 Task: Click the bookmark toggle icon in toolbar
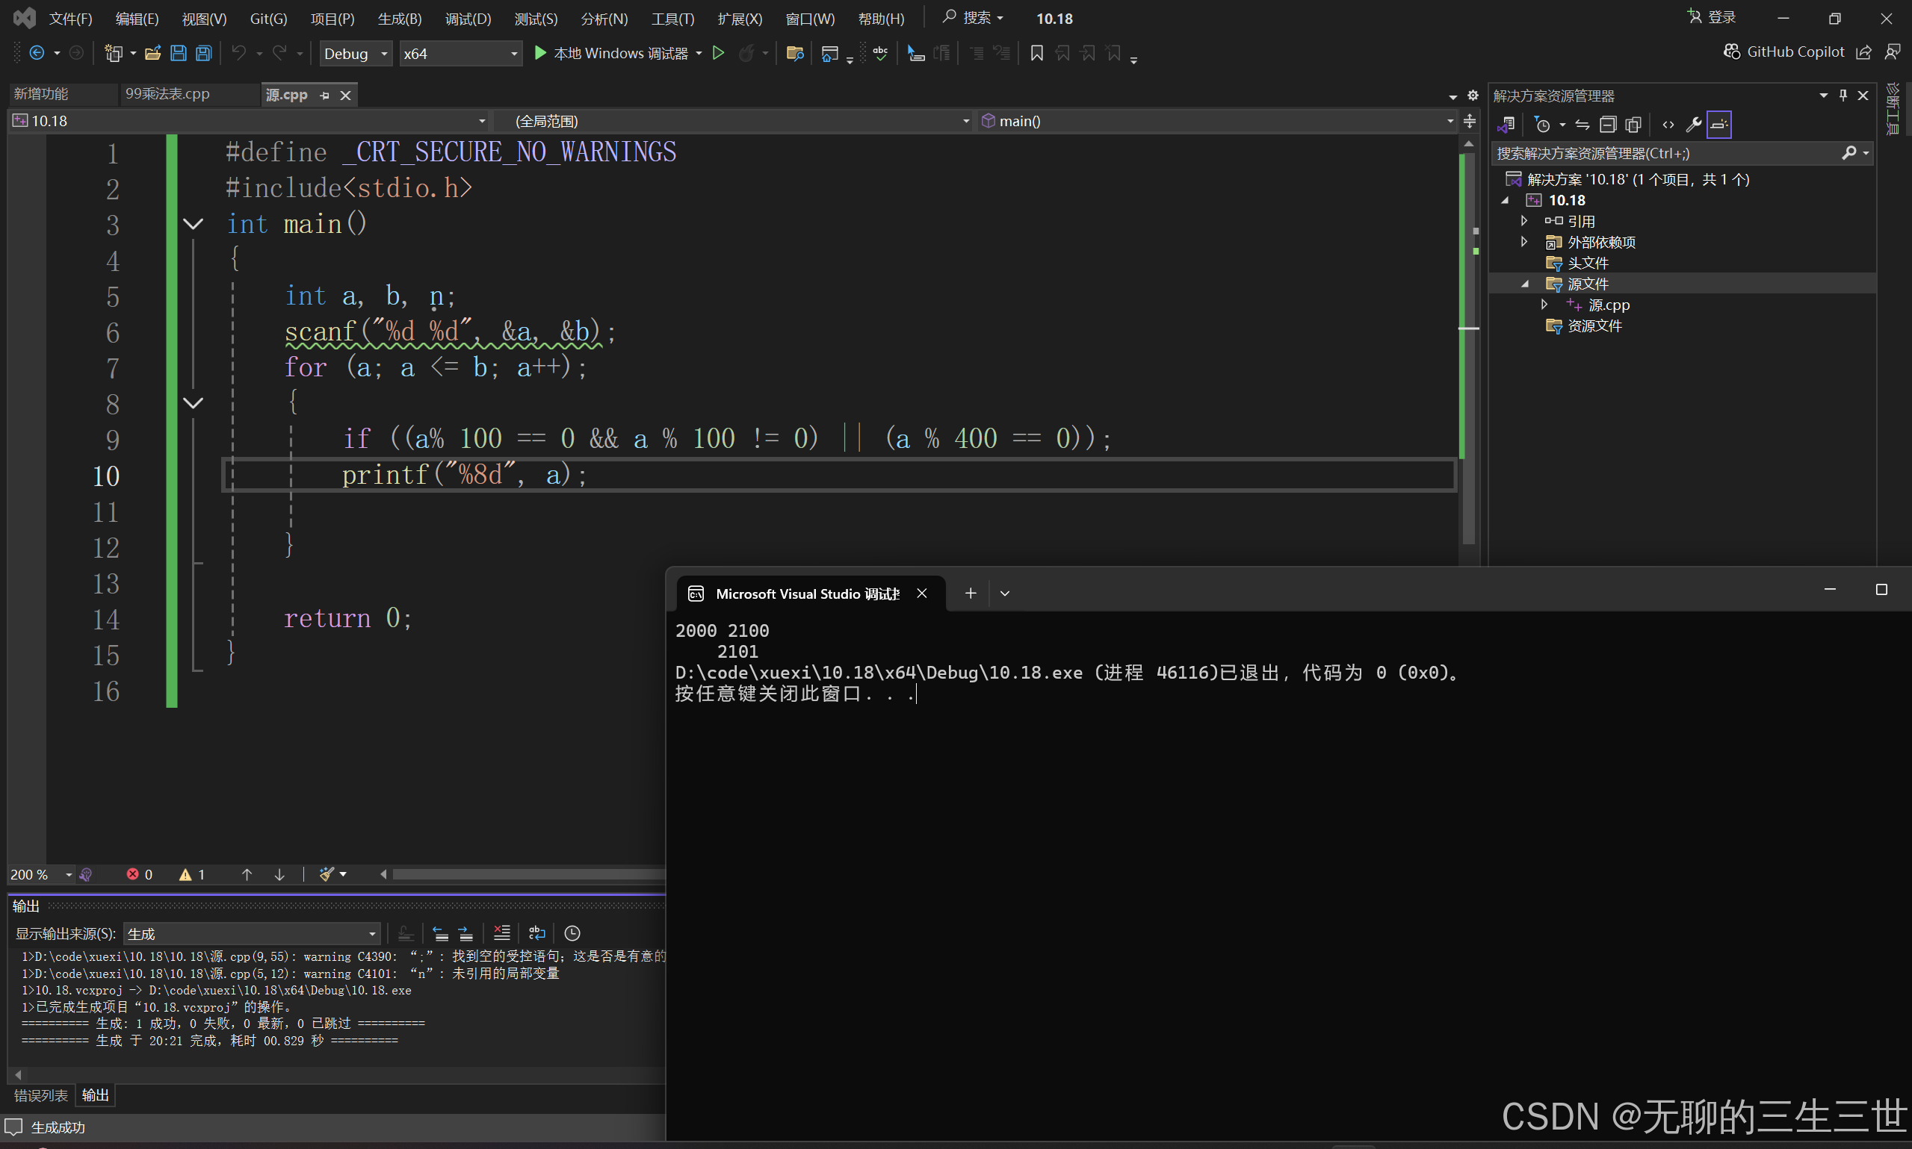1036,53
